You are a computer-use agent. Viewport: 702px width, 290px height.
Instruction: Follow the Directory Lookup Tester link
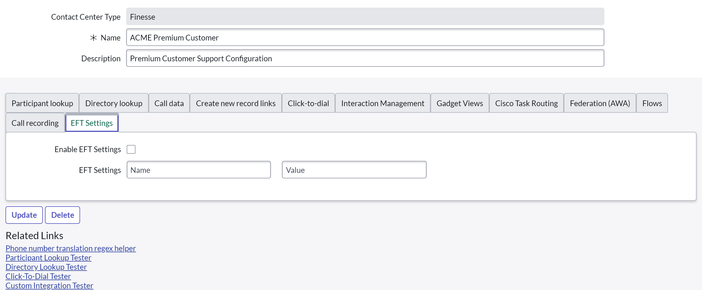click(x=46, y=267)
